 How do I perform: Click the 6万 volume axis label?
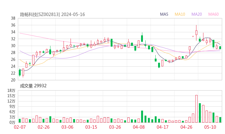12,112
